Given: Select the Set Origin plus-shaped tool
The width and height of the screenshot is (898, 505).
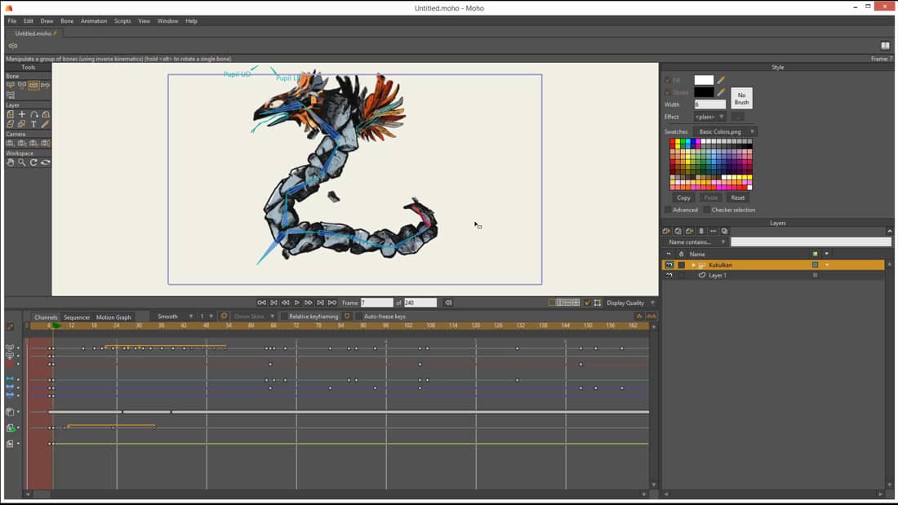Looking at the screenshot, I should 22,114.
